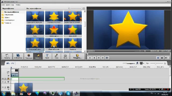Toggle lock on the text track
Screen dimensions: 172x96
click(5, 82)
